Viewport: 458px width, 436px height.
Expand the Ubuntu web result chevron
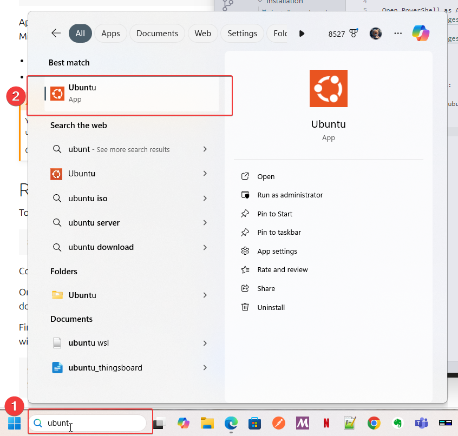coord(205,174)
